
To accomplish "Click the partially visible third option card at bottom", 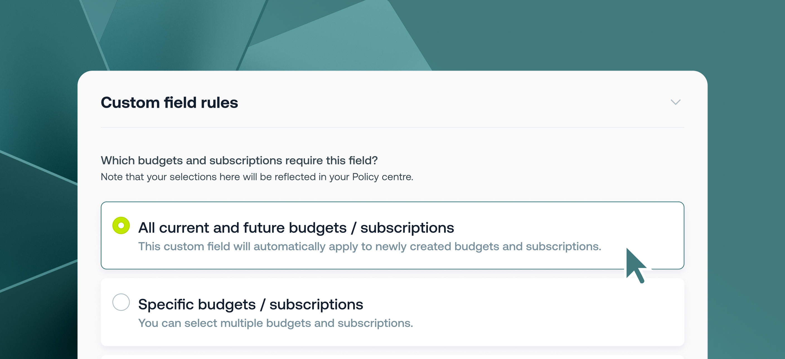I will (392, 356).
